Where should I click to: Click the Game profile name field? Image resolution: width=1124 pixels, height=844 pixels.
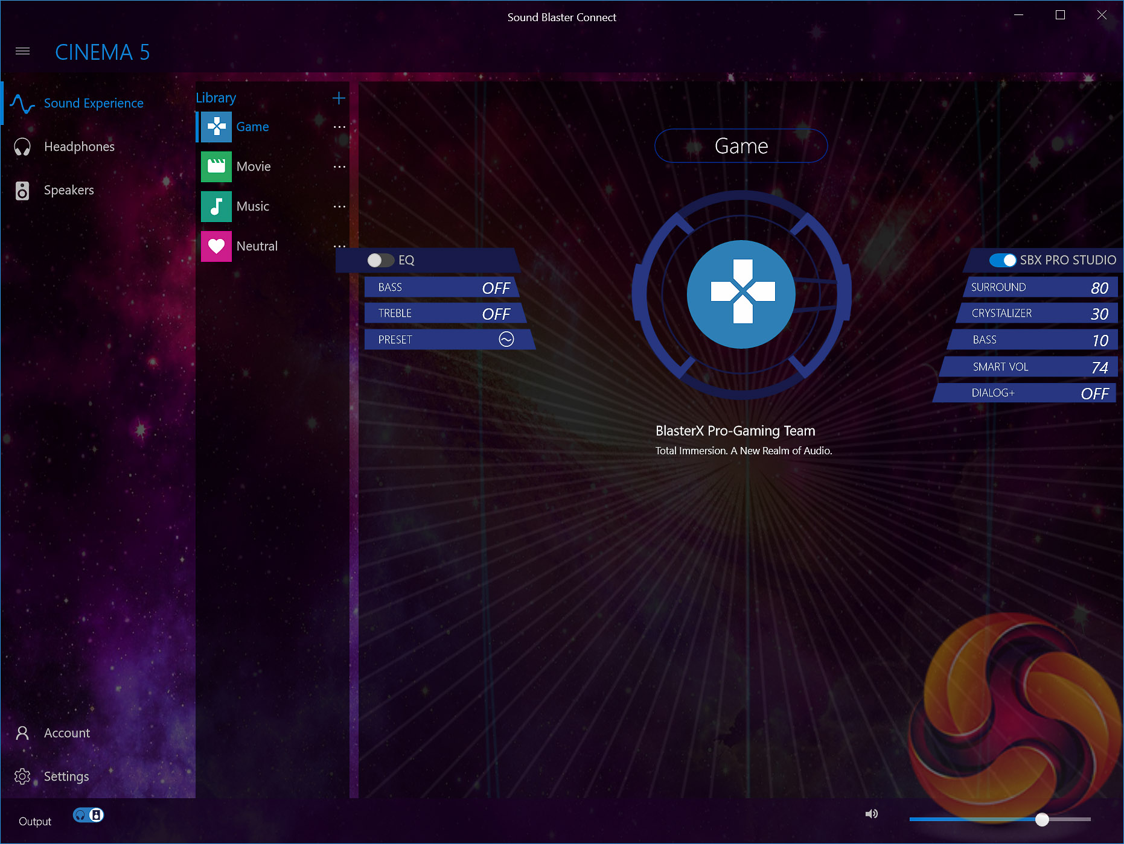[741, 146]
